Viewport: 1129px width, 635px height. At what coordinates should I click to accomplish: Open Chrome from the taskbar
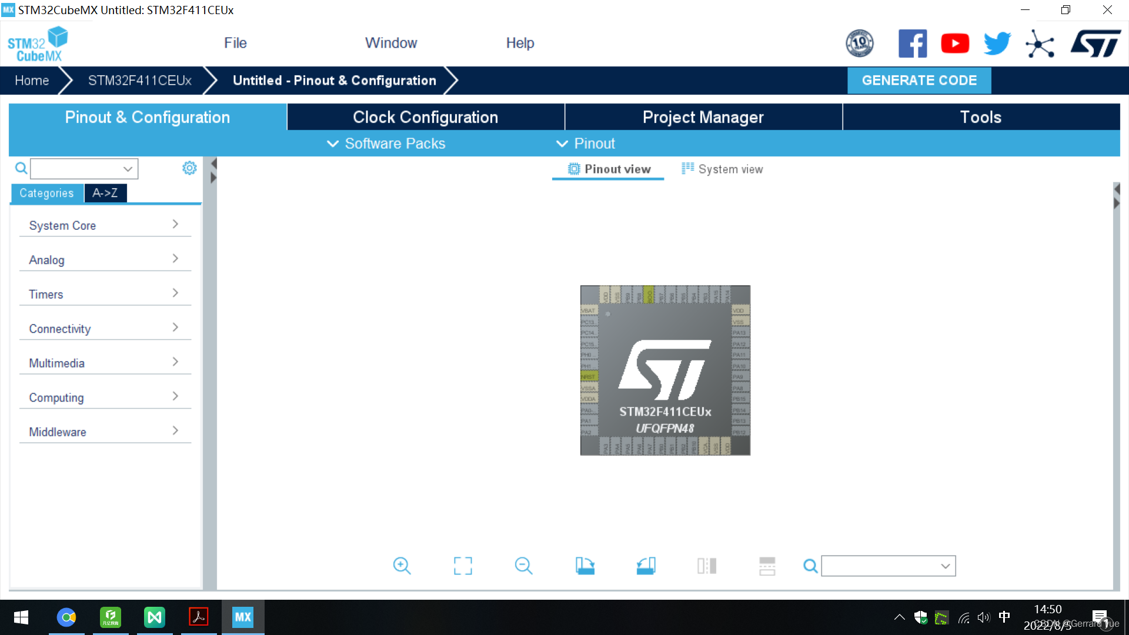[66, 617]
